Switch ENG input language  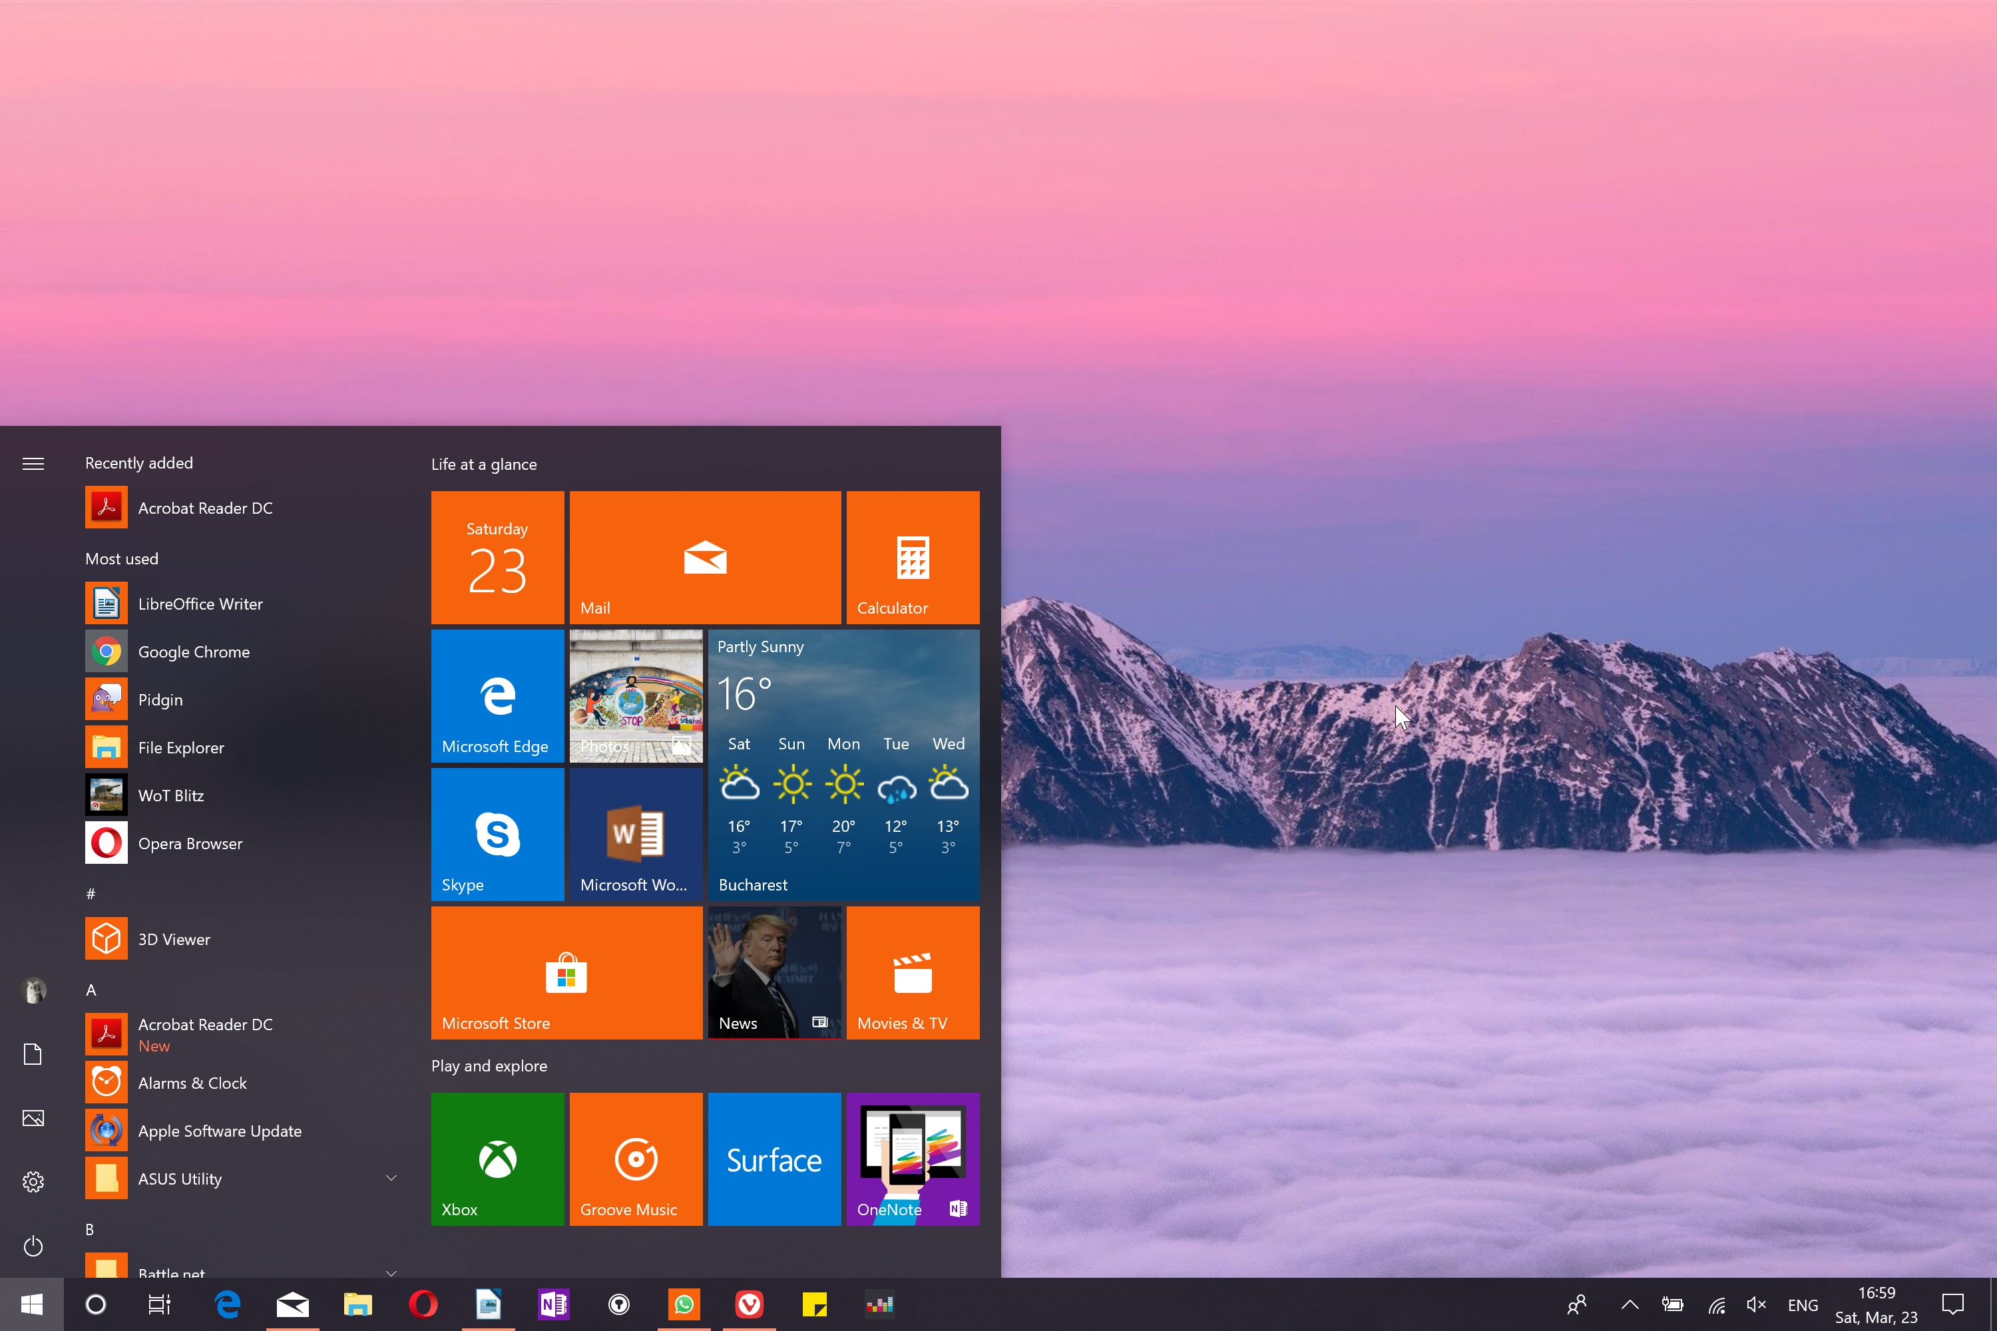[x=1803, y=1306]
